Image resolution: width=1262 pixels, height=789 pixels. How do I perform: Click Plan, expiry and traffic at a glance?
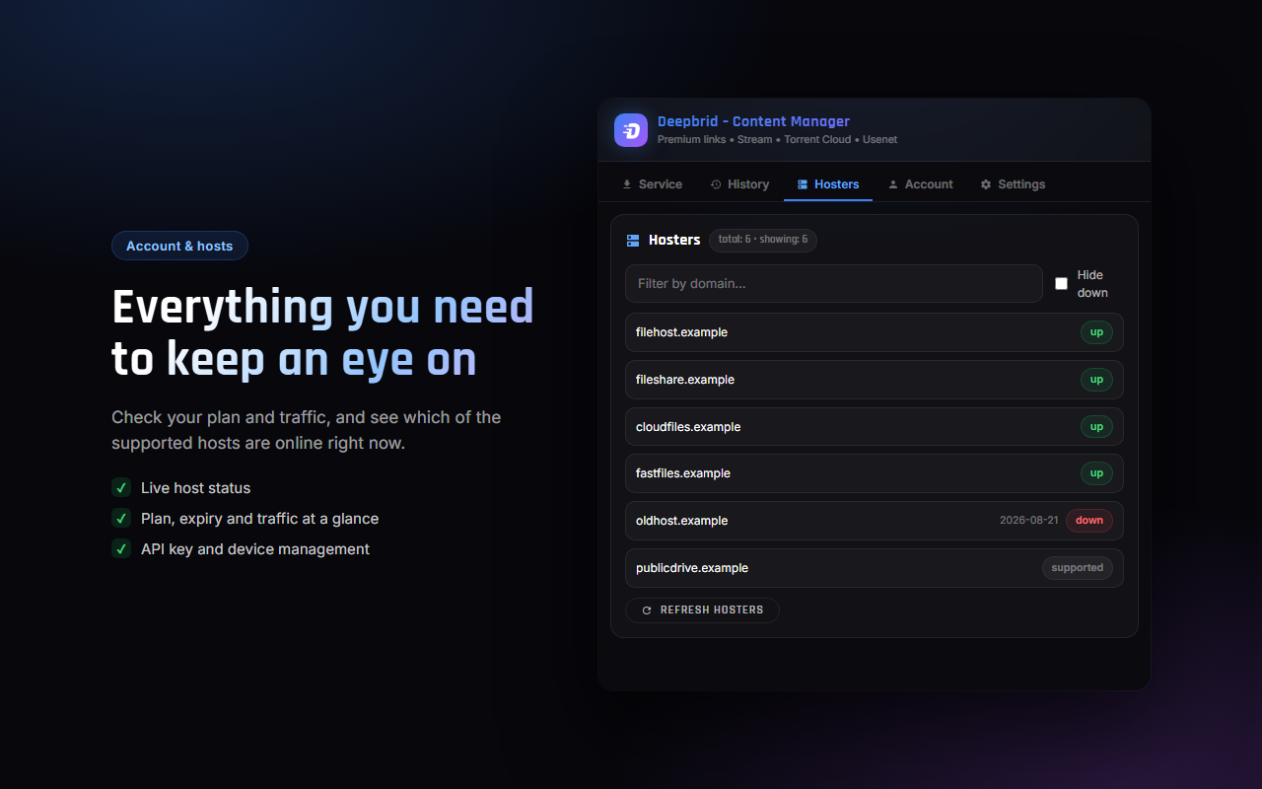[259, 519]
